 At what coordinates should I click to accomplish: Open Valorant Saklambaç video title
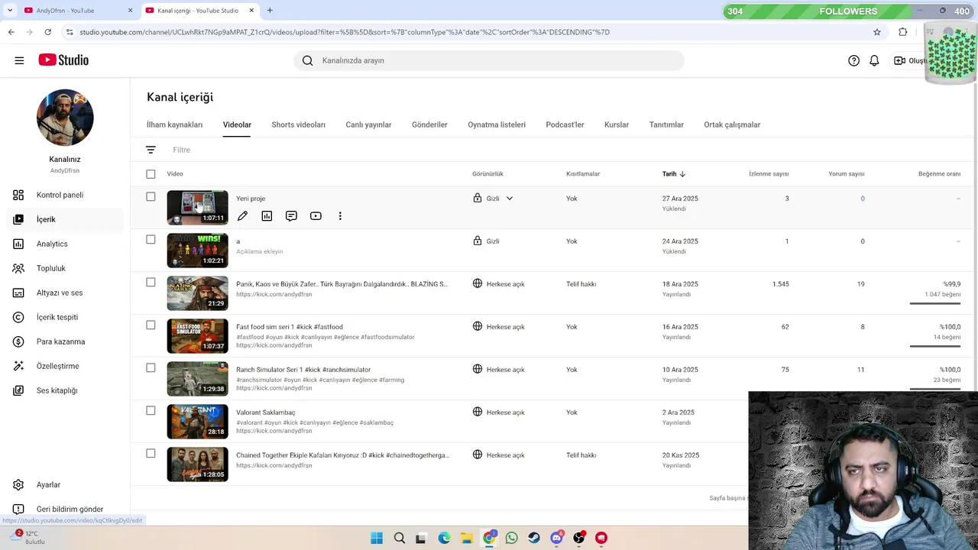(x=265, y=412)
